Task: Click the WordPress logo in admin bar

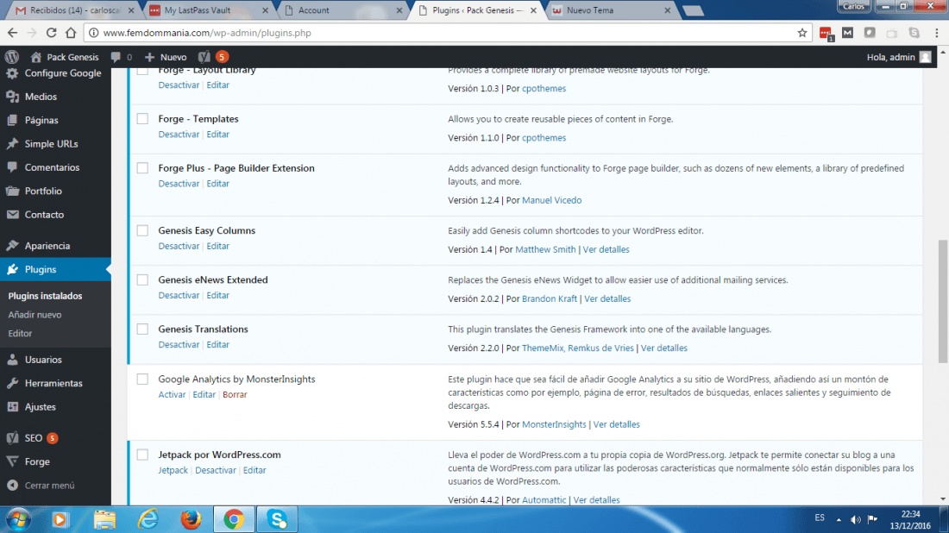Action: tap(11, 57)
